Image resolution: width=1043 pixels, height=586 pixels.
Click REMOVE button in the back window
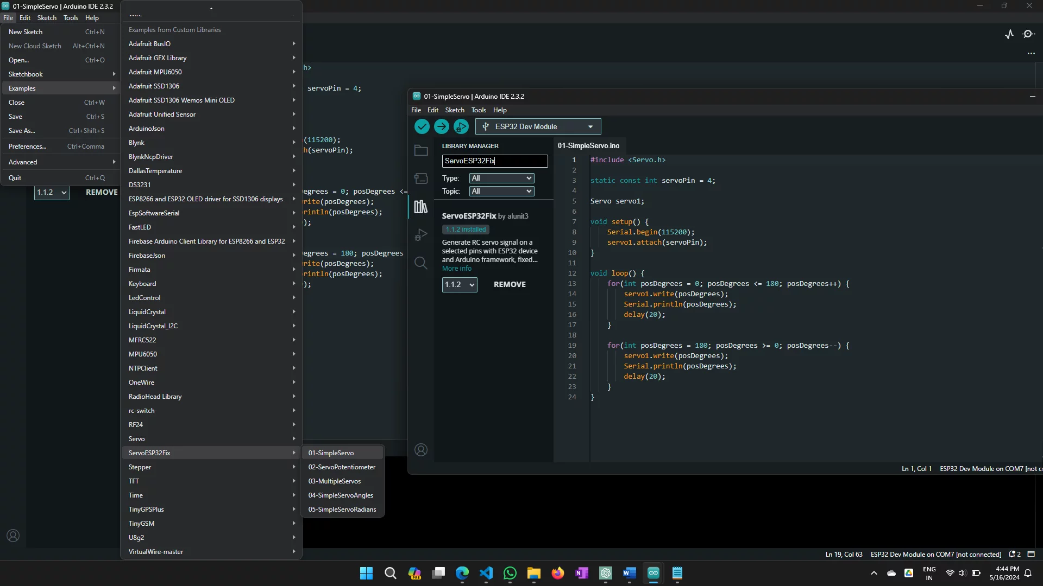(x=102, y=192)
